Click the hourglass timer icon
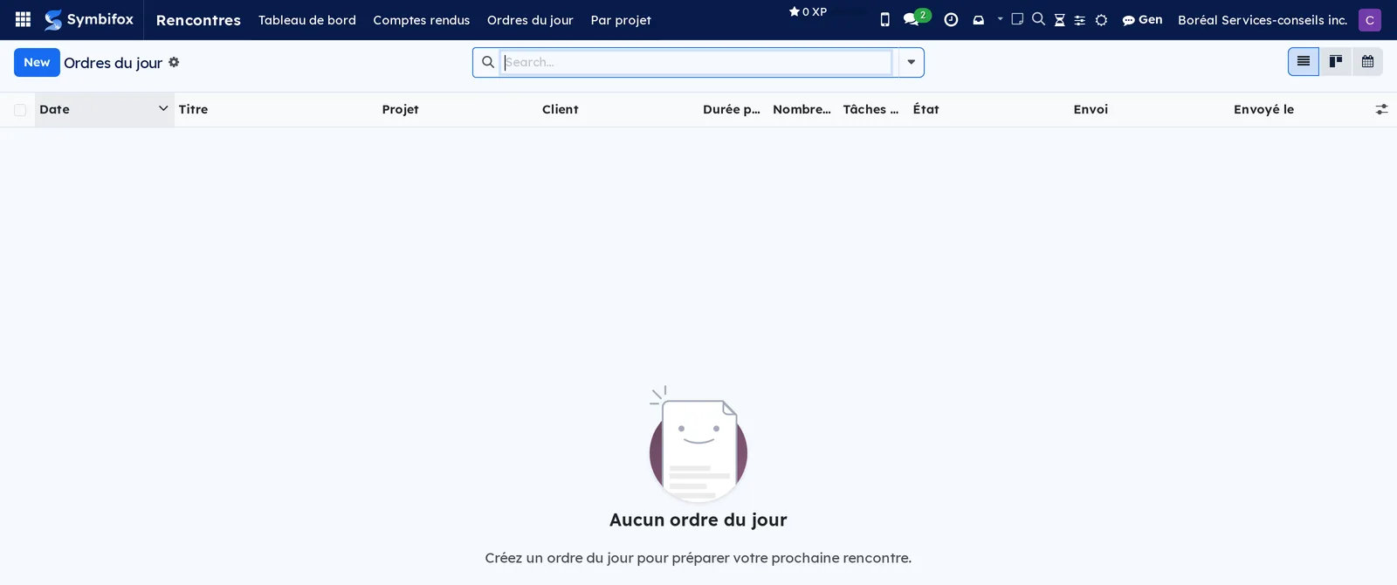 coord(1059,19)
